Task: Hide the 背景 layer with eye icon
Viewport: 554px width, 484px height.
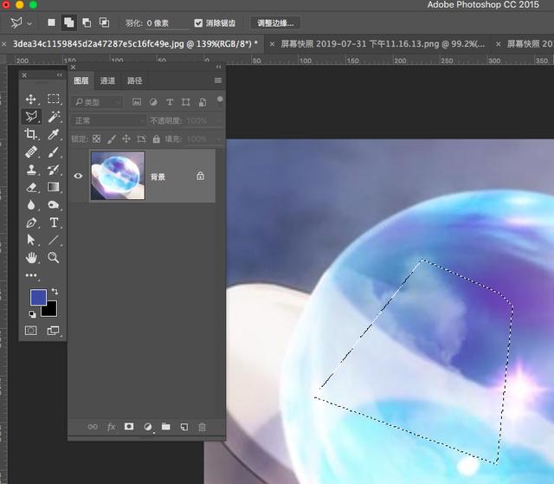Action: [78, 176]
